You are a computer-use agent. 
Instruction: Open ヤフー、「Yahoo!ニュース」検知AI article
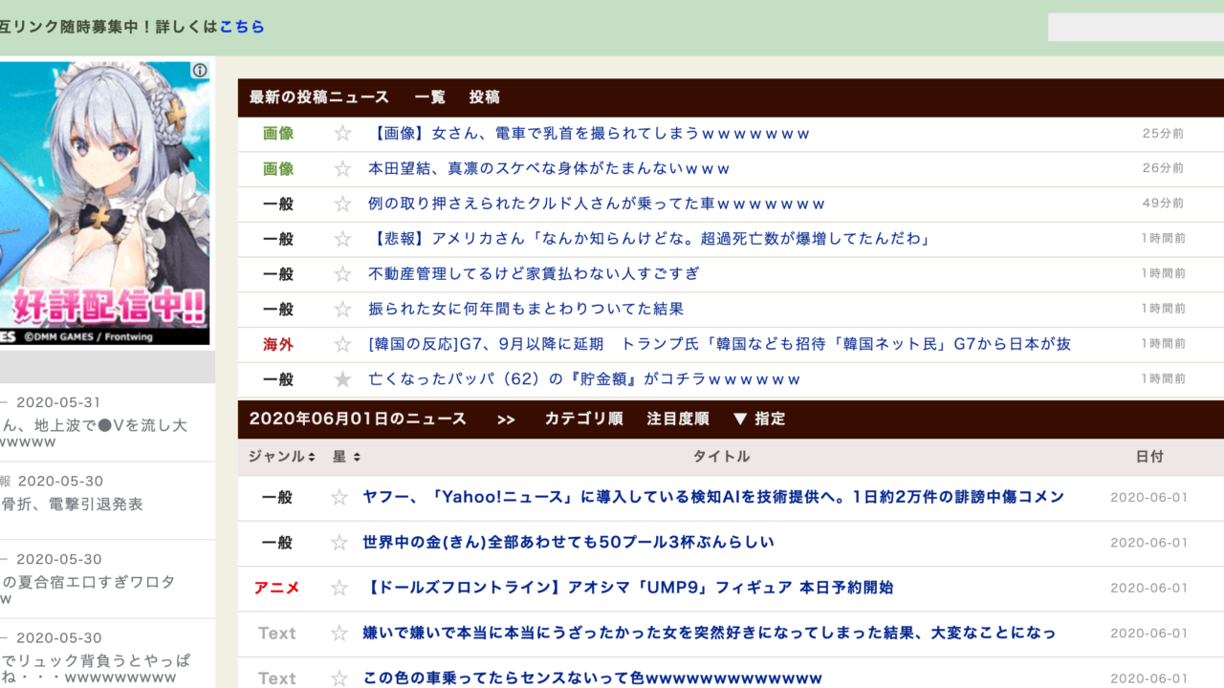point(713,497)
